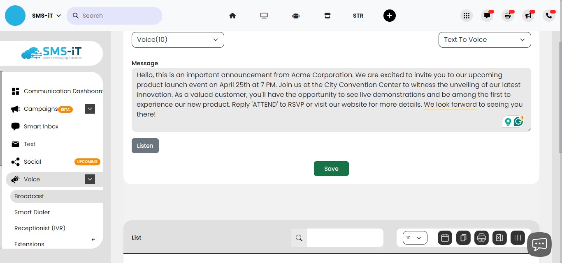Click the Listen button
Viewport: 562px width, 263px height.
click(145, 146)
